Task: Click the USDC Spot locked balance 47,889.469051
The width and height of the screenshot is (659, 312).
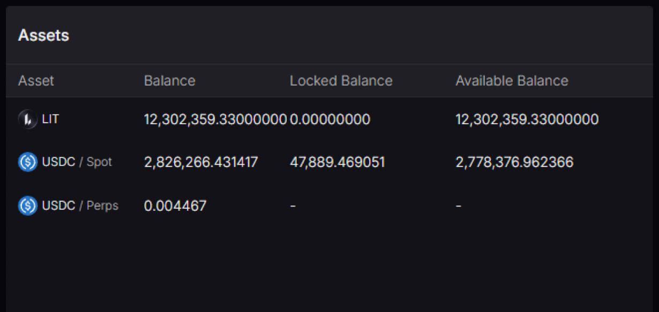Action: (338, 162)
